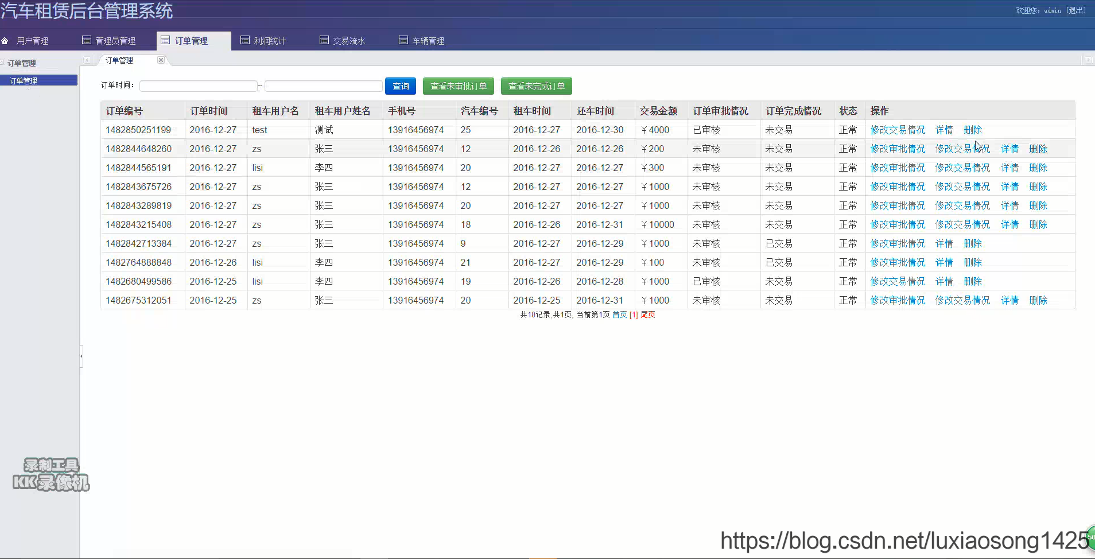The image size is (1095, 559).
Task: Open 详情 for order 1482675312051
Action: coord(1009,300)
